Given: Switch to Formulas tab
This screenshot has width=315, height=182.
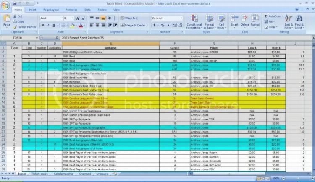Looking at the screenshot, I should click(x=71, y=10).
